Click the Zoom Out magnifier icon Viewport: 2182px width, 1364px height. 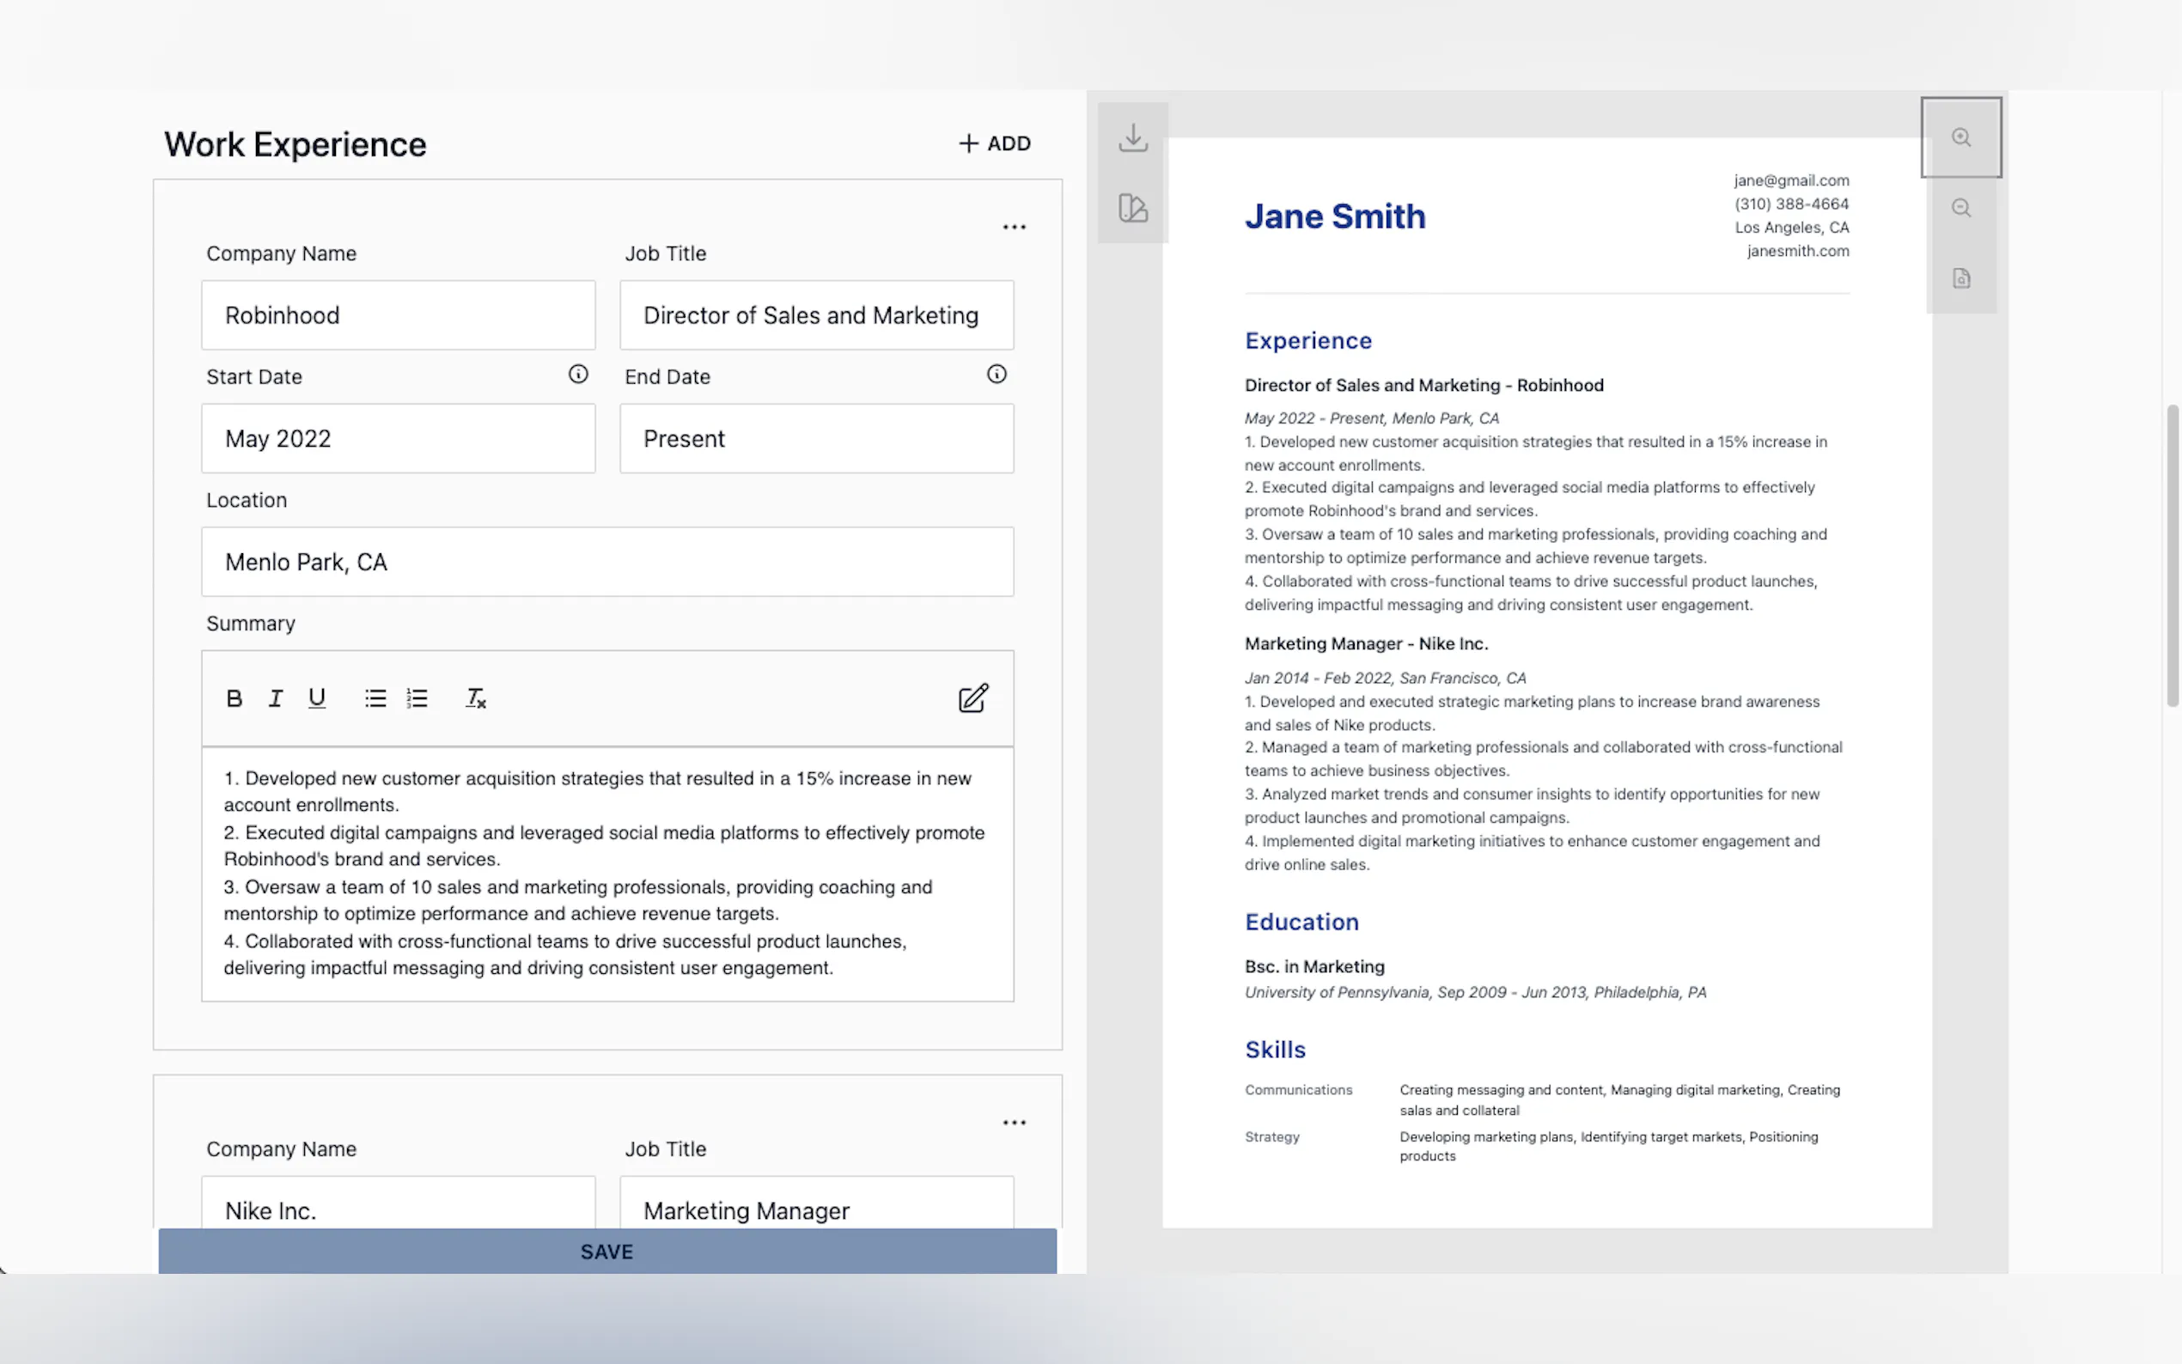[1960, 208]
